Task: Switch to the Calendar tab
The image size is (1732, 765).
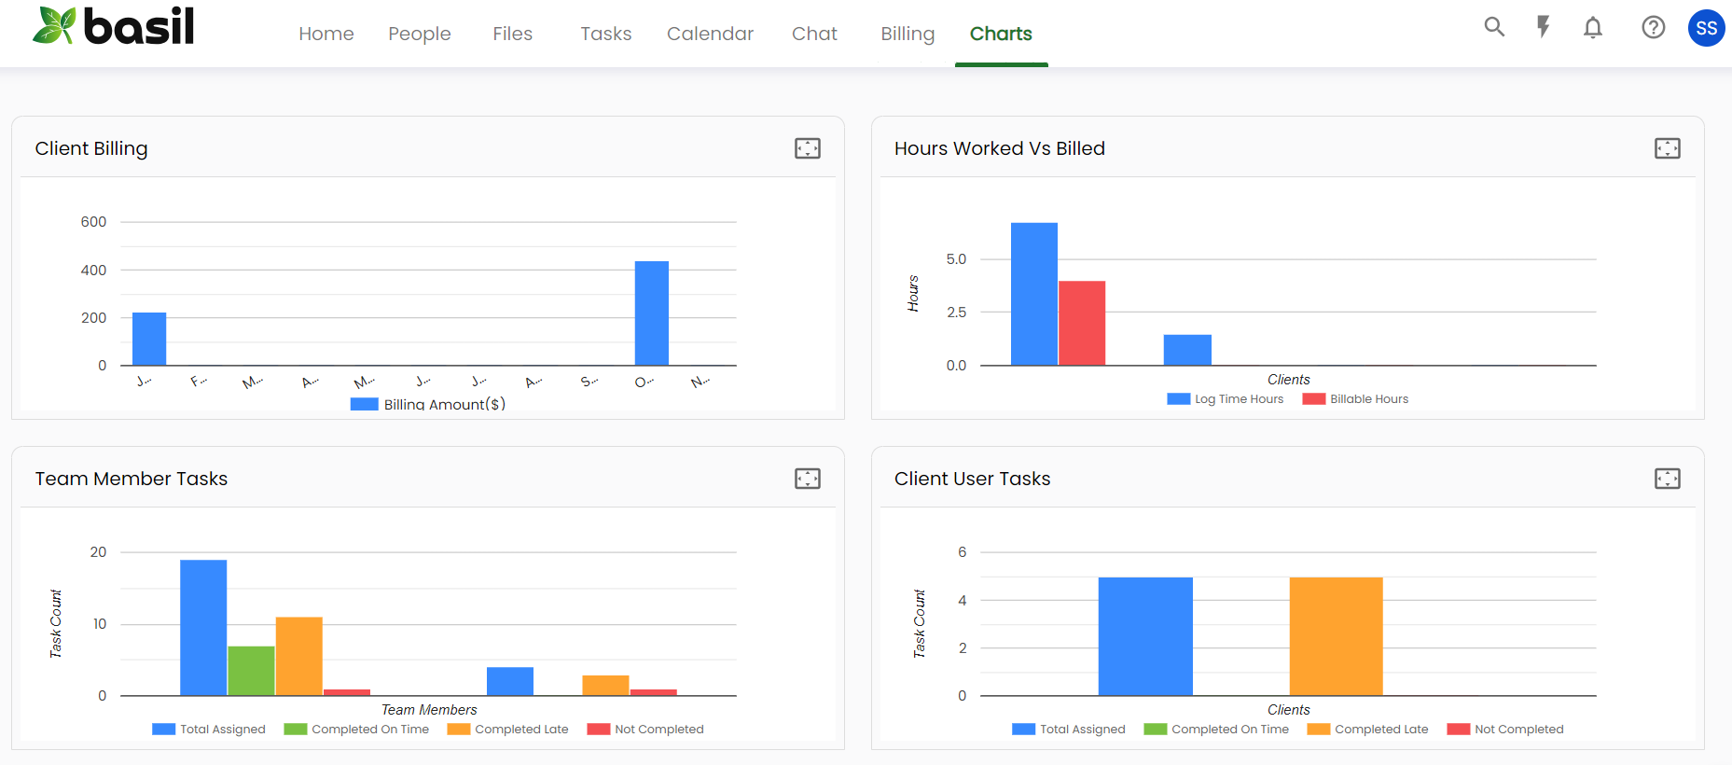Action: pos(710,34)
